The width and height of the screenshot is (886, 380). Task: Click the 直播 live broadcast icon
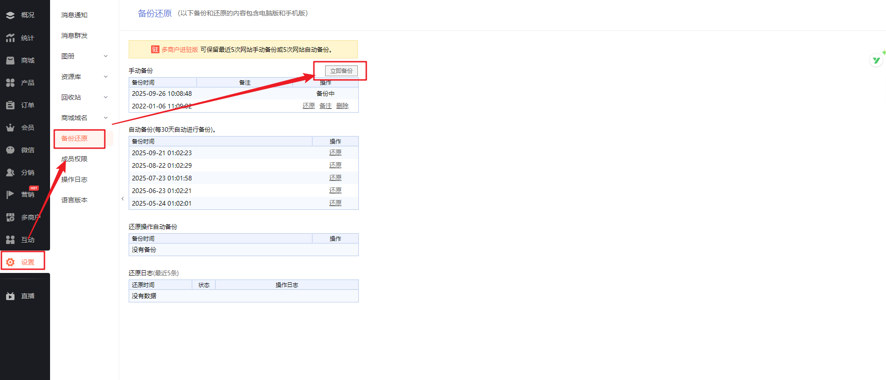(10, 296)
